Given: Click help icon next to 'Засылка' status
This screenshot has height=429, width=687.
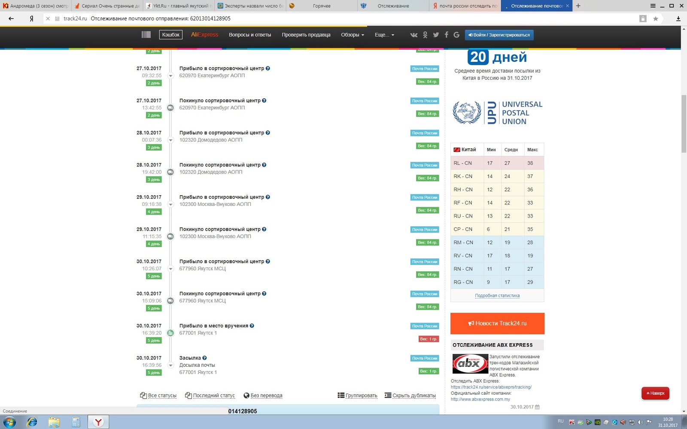Looking at the screenshot, I should point(204,358).
